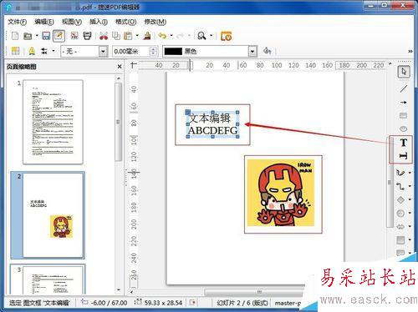Open the paste options dropdown arrow

click(137, 36)
